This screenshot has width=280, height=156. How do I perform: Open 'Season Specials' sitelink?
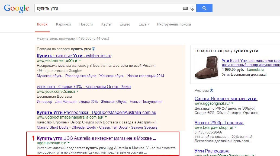click(x=144, y=127)
